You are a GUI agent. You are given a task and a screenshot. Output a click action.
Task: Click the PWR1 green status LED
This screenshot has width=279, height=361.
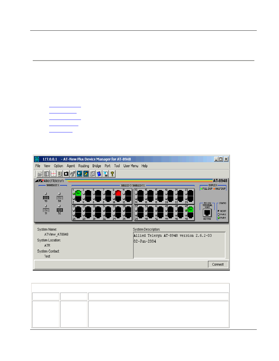tap(218, 218)
